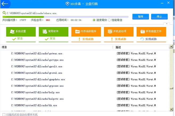Screen dimensions: 175x116
Task: Stop the scan with the 停止 button
Action: (159, 16)
